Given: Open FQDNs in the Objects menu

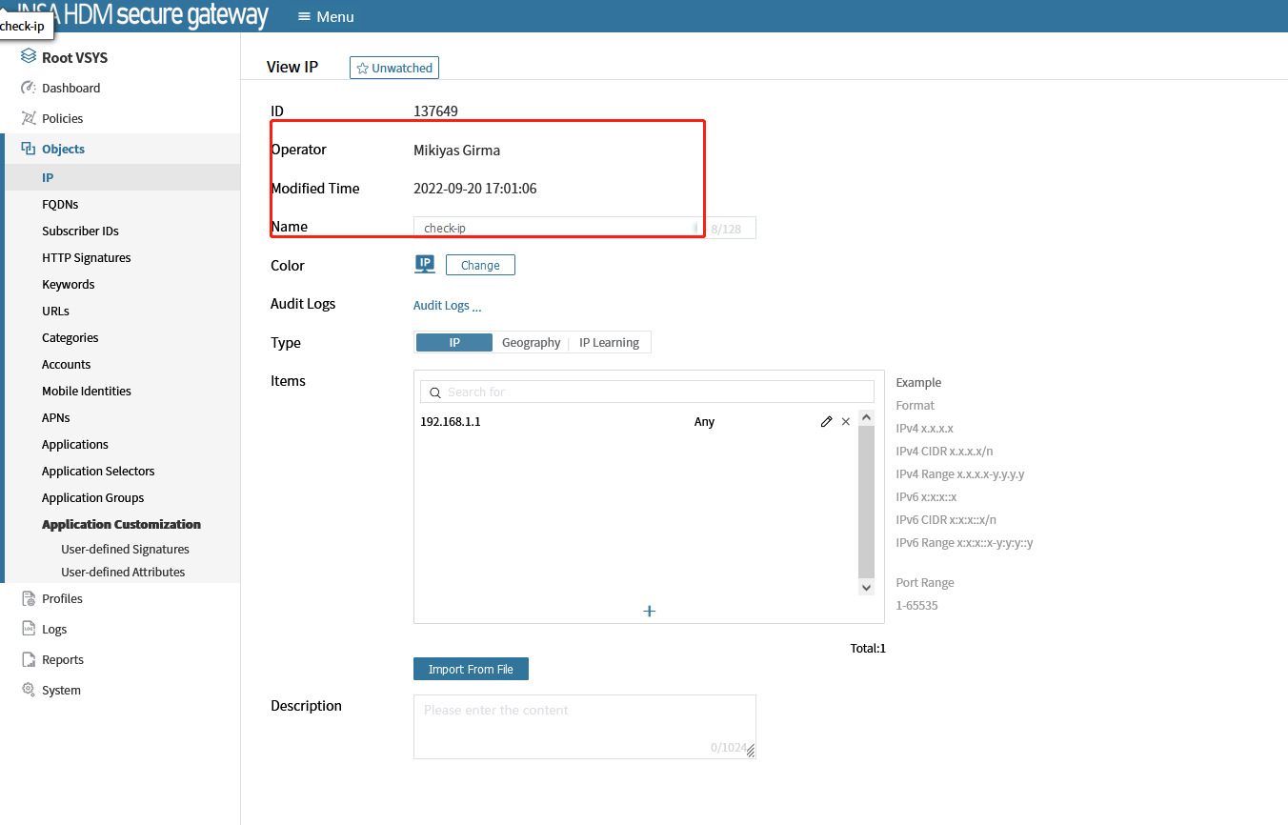Looking at the screenshot, I should (x=60, y=204).
